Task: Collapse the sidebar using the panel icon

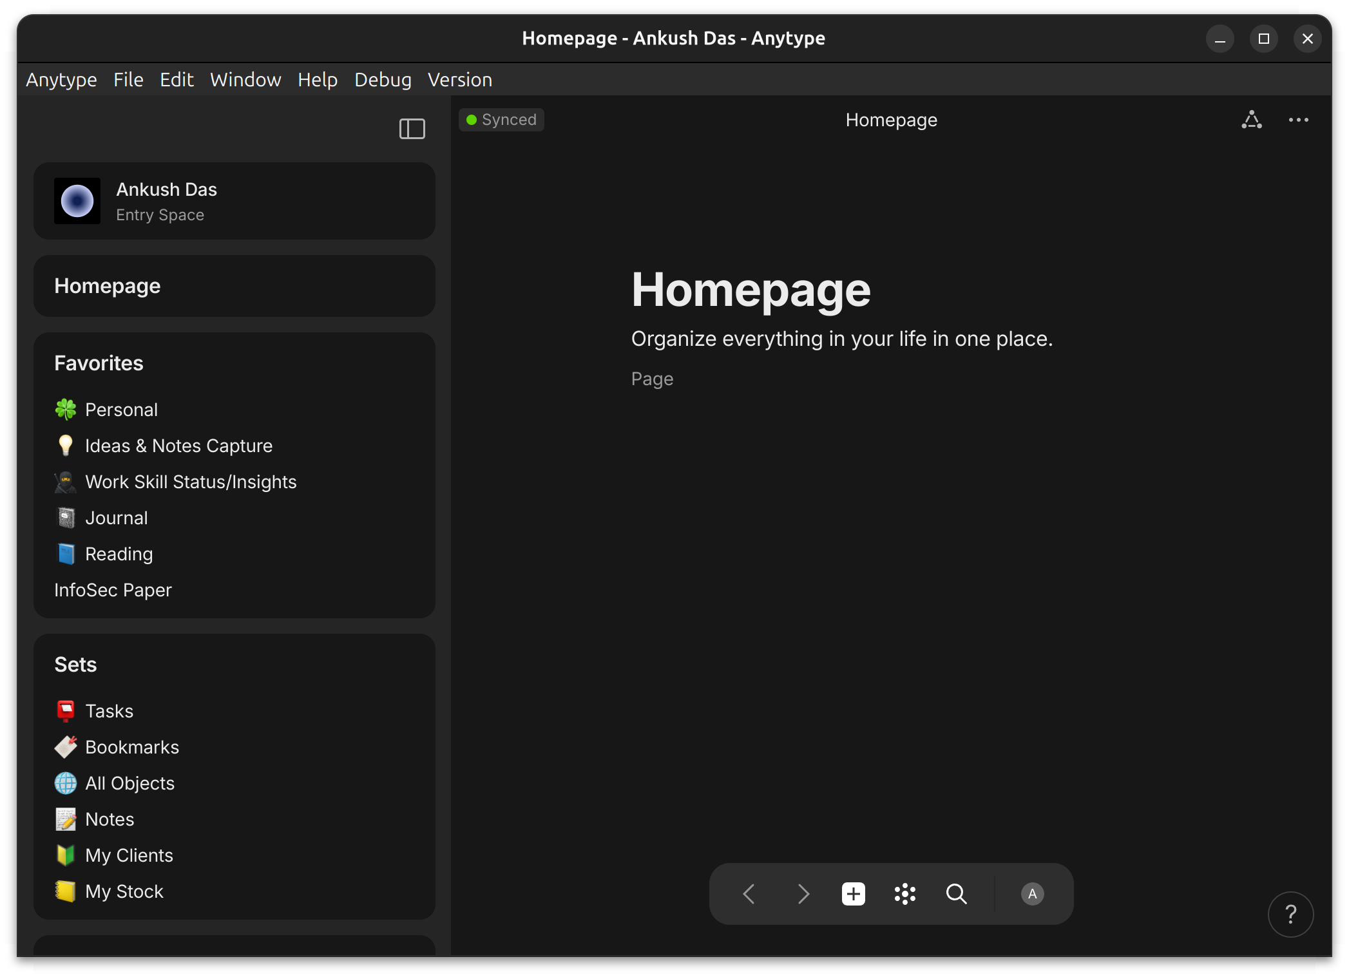Action: 412,129
